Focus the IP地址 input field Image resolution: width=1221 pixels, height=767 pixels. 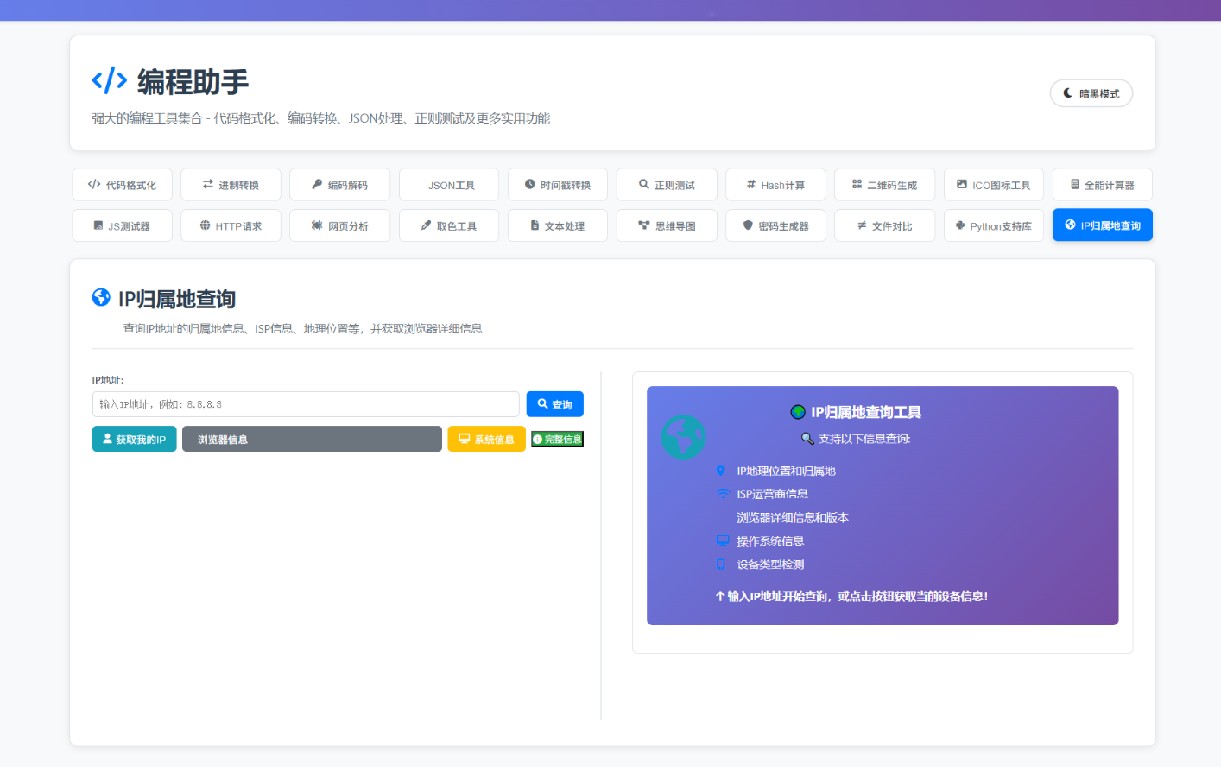(306, 404)
